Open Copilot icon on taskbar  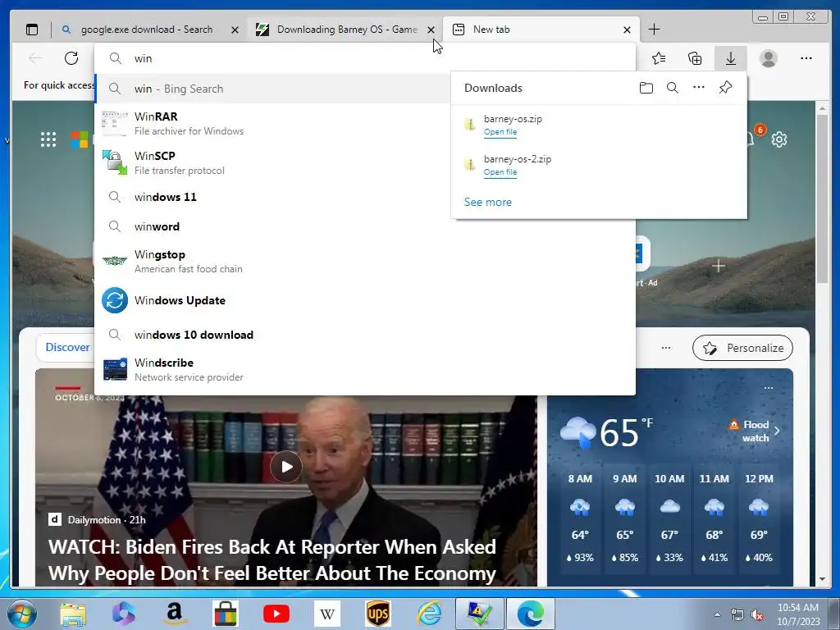click(x=124, y=614)
